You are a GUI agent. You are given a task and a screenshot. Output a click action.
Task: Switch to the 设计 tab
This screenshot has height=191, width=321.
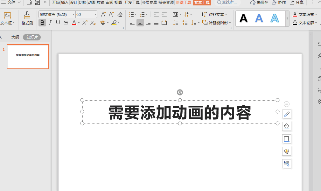74,3
